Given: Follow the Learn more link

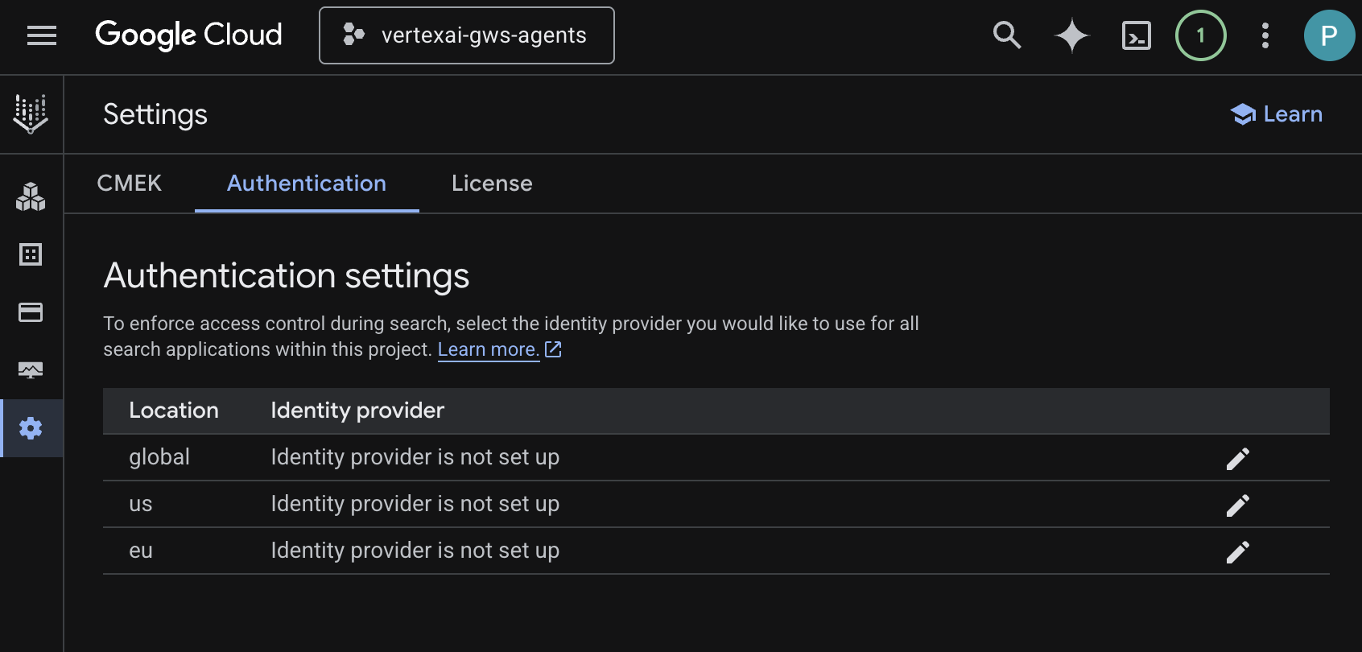Looking at the screenshot, I should click(489, 349).
